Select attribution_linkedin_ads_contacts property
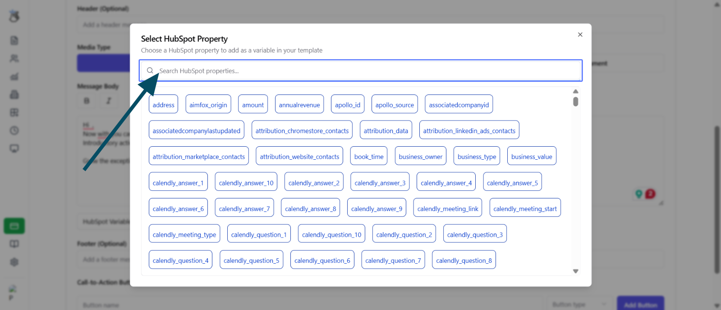The width and height of the screenshot is (721, 310). [469, 130]
